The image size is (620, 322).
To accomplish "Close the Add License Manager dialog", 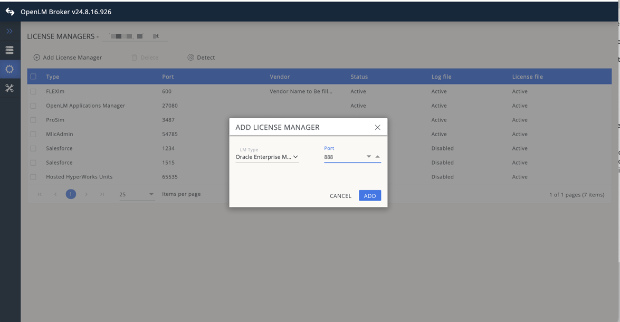I will point(377,127).
